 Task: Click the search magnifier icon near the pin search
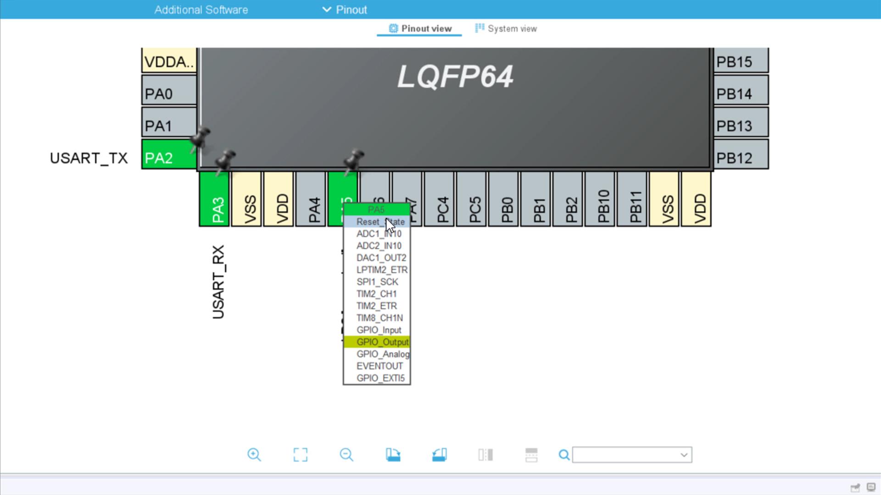coord(563,455)
